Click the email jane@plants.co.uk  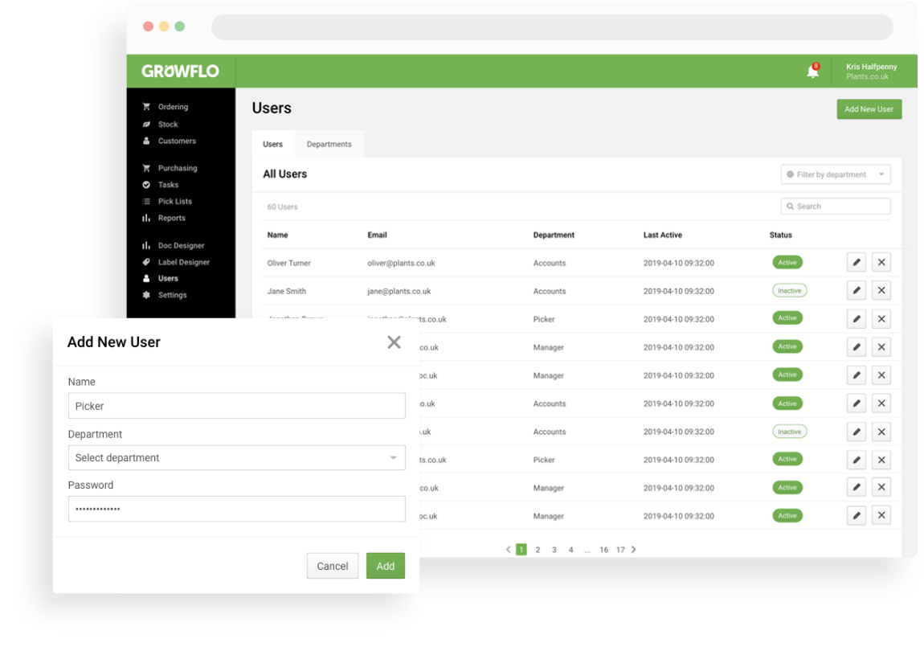(399, 291)
